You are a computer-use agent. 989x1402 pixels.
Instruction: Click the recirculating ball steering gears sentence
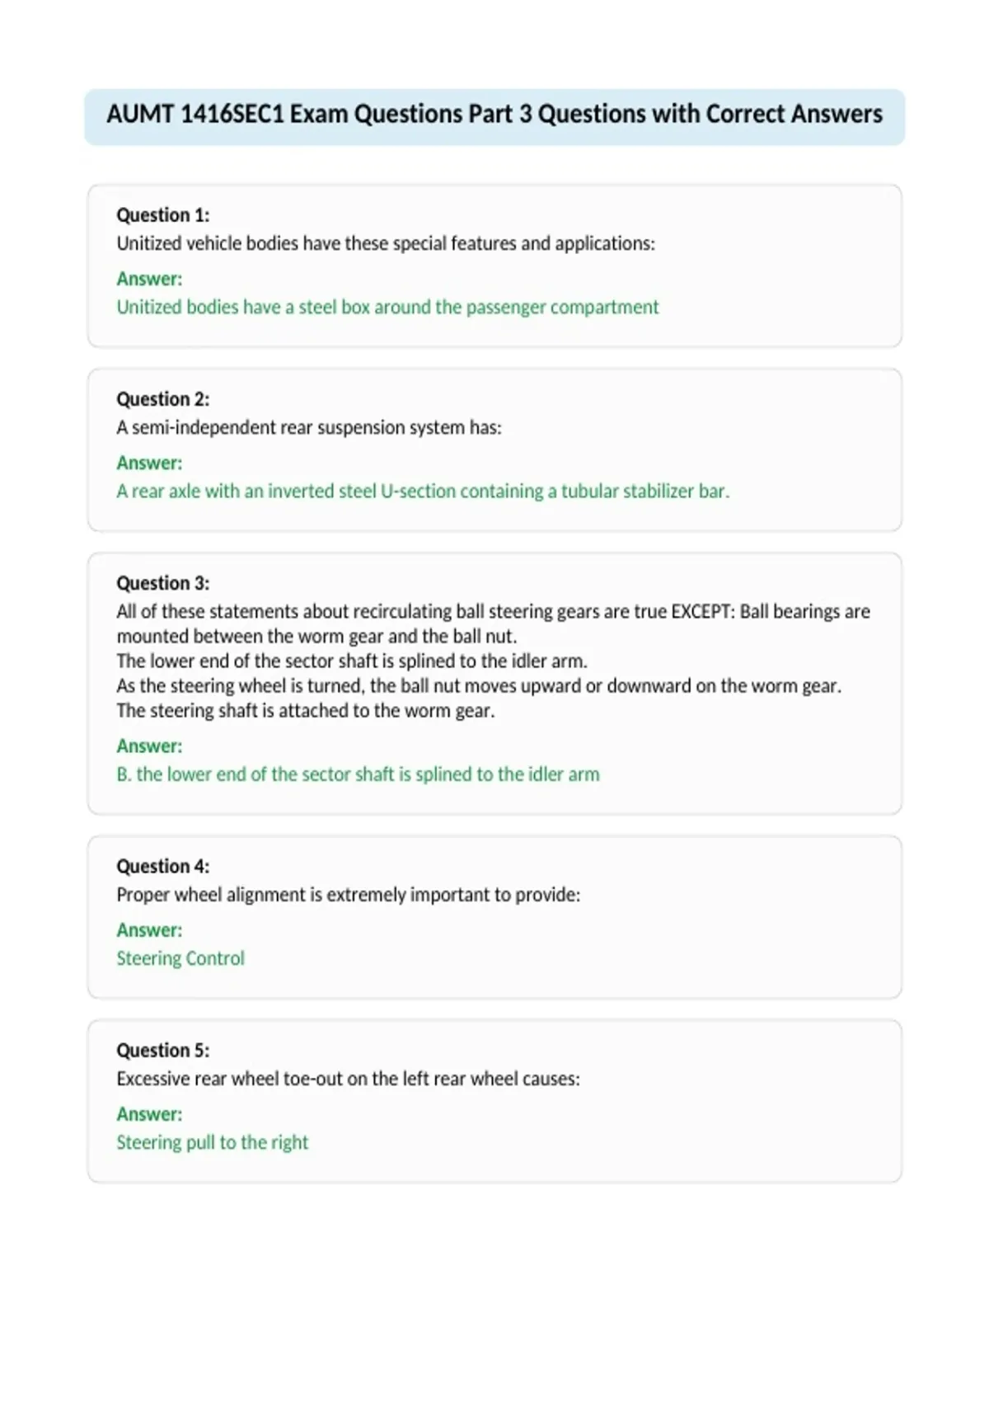[493, 623]
